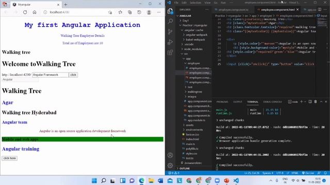Open Windows Start menu on the taskbar
The height and width of the screenshot is (185, 330).
click(94, 180)
